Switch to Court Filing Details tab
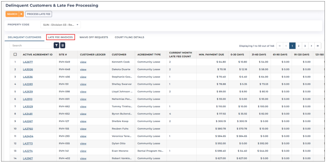Screen dimensions: 326x163 tap(129, 37)
